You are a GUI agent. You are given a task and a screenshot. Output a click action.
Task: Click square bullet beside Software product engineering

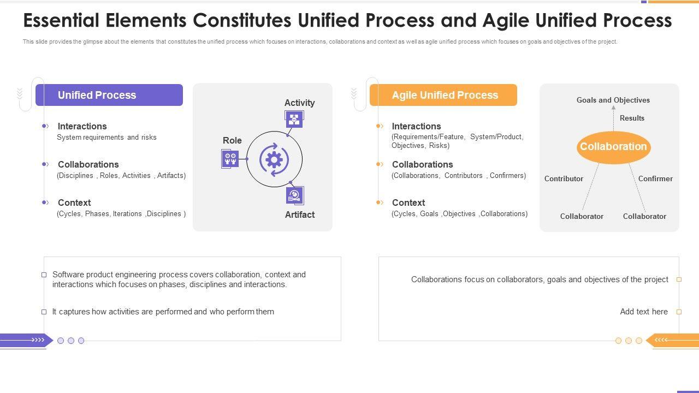click(44, 275)
